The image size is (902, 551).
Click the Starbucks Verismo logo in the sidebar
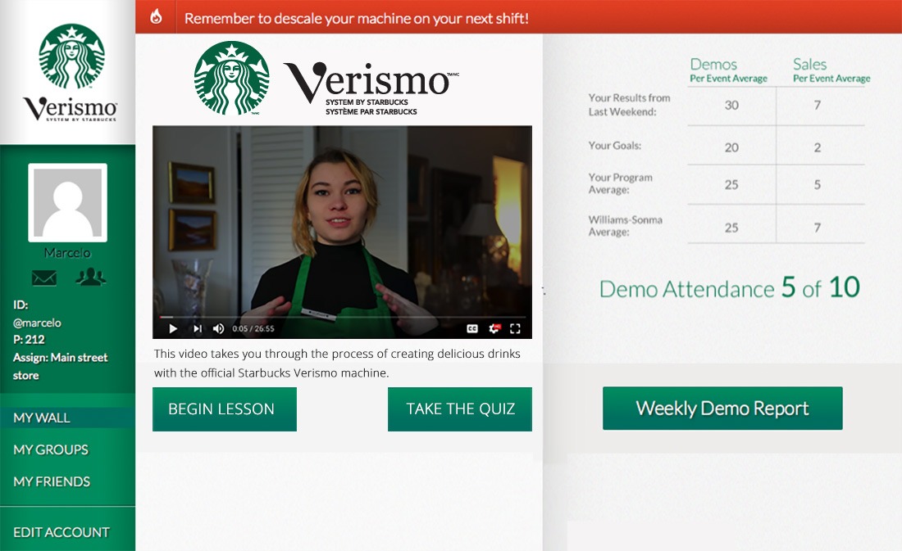tap(71, 72)
